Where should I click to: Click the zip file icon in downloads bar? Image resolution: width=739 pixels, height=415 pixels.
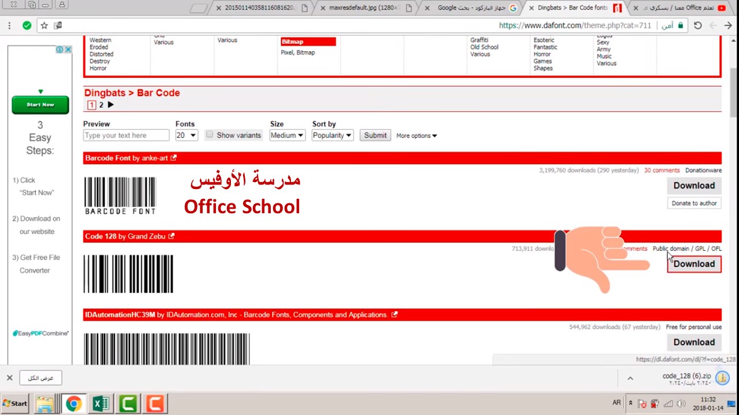722,378
